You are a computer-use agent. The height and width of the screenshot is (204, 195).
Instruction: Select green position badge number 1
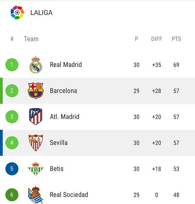coord(12,65)
